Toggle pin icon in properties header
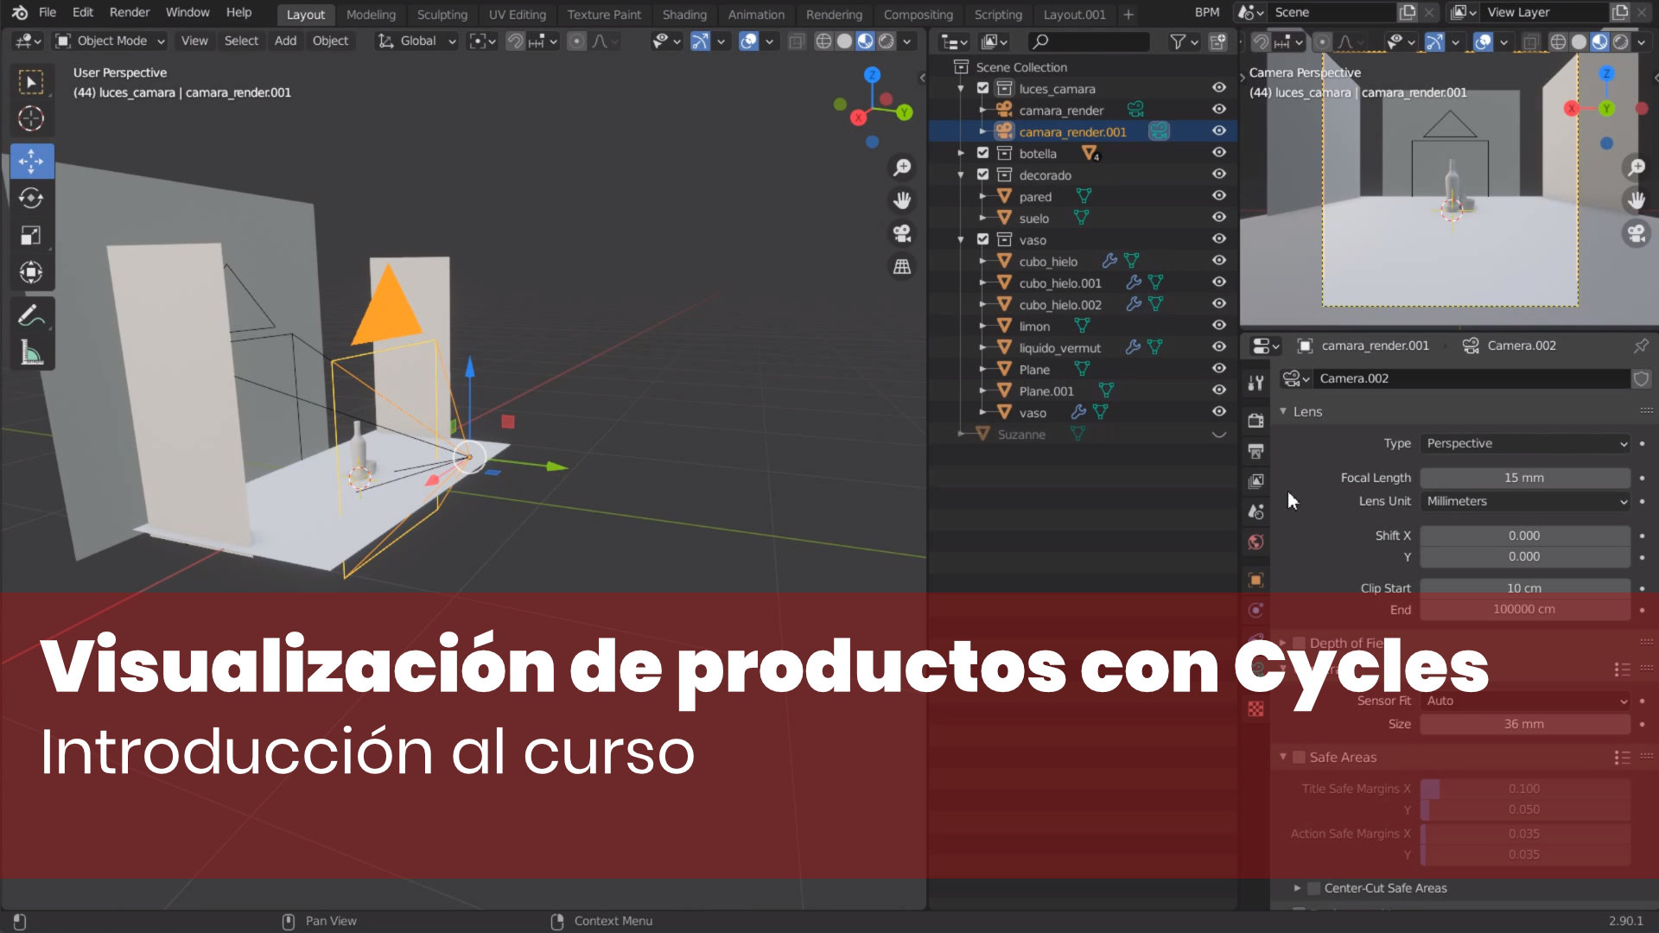This screenshot has width=1659, height=933. coord(1640,346)
